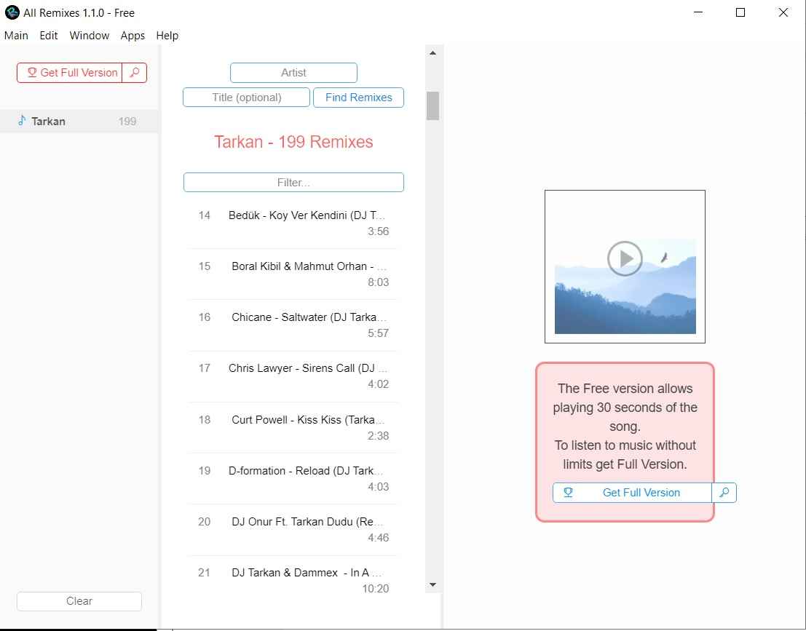Viewport: 806px width, 631px height.
Task: Click the scroll up arrow of the remix list
Action: 432,53
